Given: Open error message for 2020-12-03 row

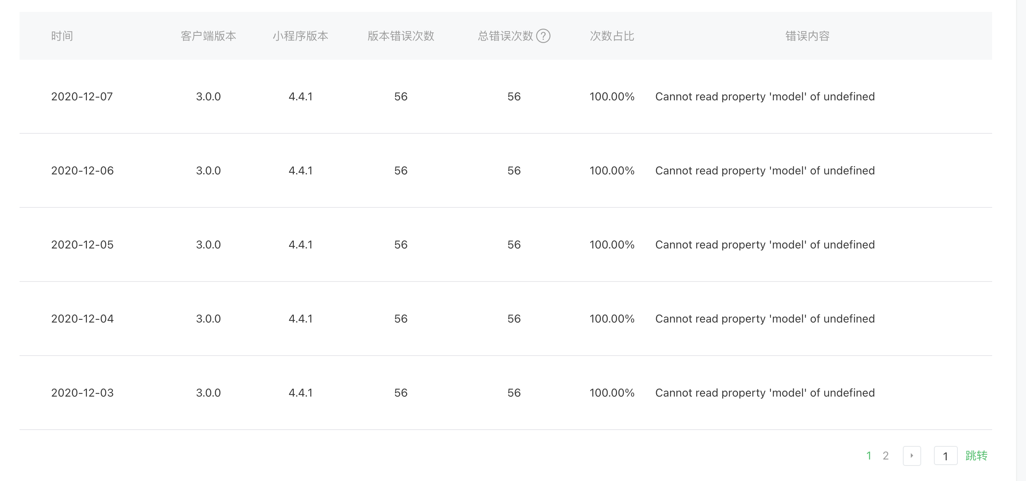Looking at the screenshot, I should pyautogui.click(x=765, y=393).
